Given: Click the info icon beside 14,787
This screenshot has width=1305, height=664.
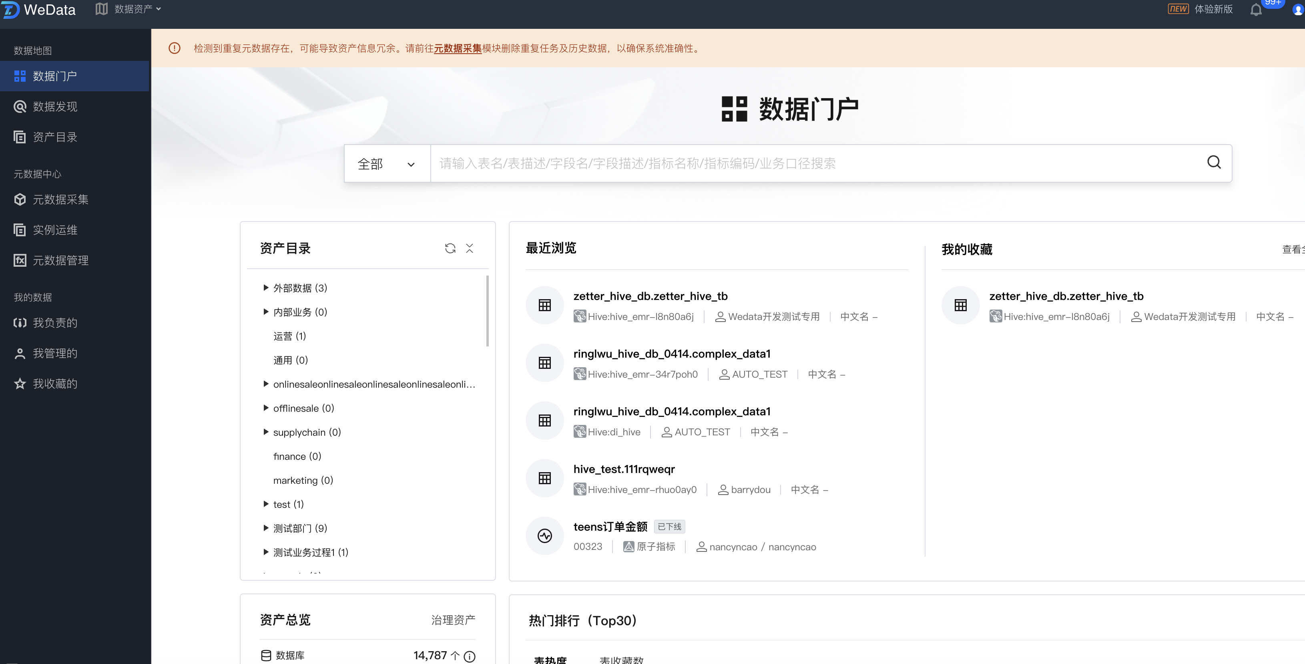Looking at the screenshot, I should point(470,656).
